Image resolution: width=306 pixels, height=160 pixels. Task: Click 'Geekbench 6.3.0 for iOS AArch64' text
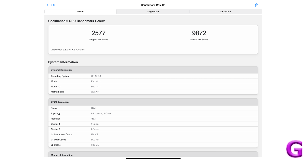68,49
